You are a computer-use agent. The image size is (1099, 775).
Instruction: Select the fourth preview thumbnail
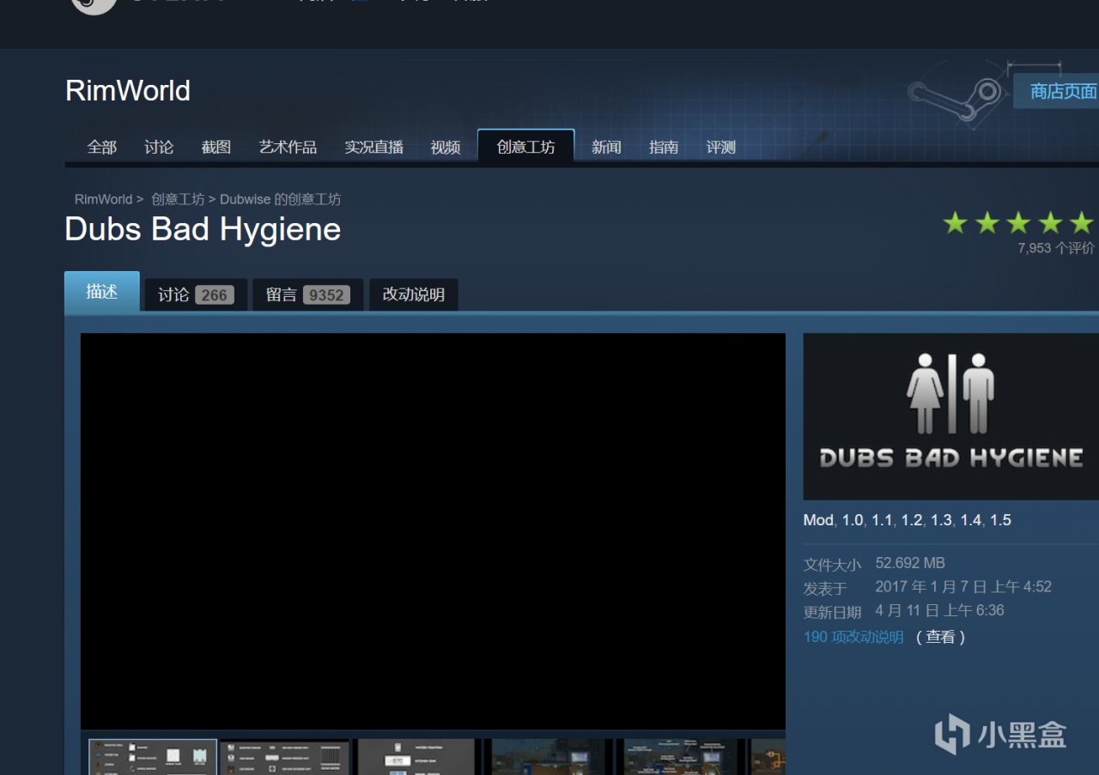tap(549, 757)
